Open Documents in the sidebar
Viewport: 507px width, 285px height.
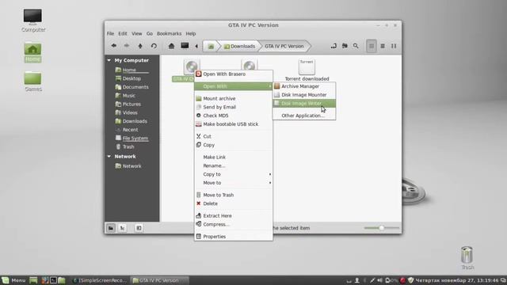[x=132, y=87]
